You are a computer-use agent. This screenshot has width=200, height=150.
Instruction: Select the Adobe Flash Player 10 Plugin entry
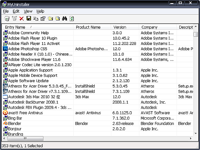[x=33, y=38]
